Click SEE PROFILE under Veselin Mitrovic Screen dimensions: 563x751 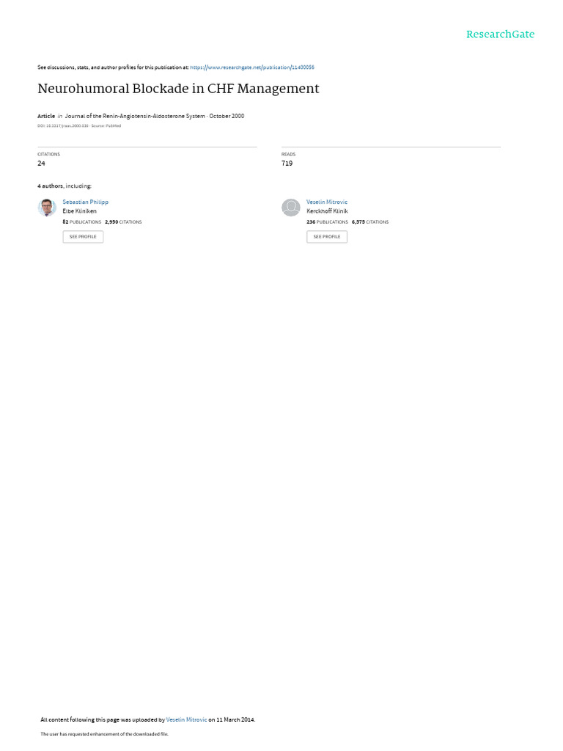click(327, 237)
